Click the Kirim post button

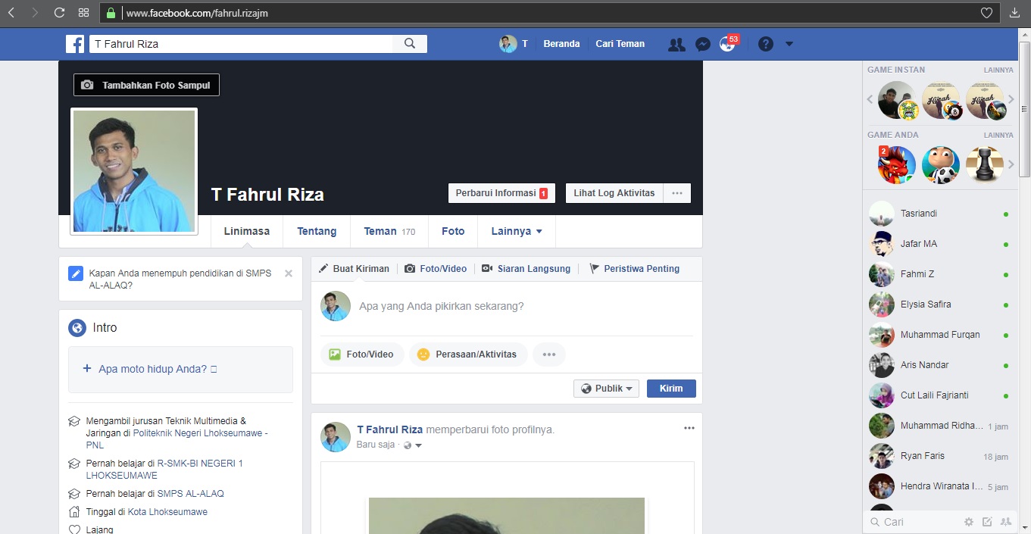tap(671, 389)
